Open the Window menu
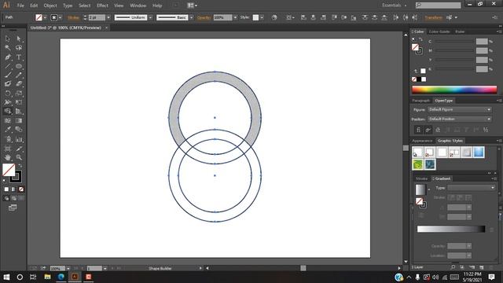Screen dimensions: 503x283 click(138, 6)
